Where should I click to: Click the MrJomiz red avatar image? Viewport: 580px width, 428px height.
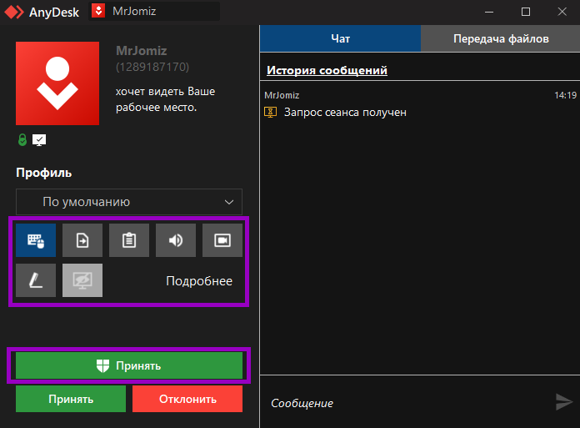coord(57,83)
